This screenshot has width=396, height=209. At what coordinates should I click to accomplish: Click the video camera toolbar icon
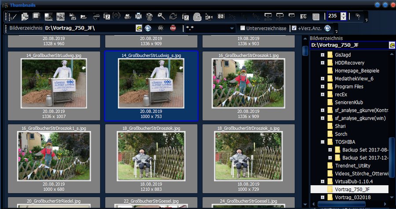click(209, 17)
